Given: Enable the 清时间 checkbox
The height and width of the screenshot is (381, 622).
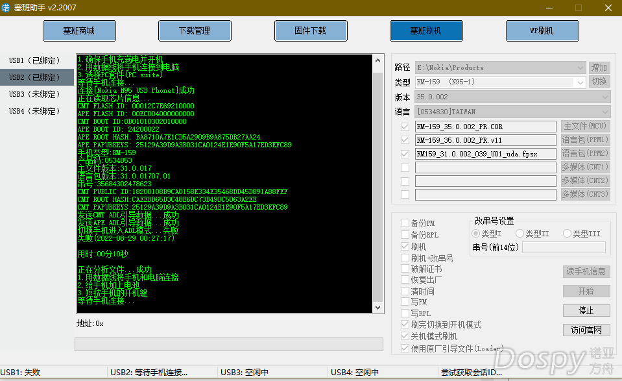Looking at the screenshot, I should click(x=405, y=291).
